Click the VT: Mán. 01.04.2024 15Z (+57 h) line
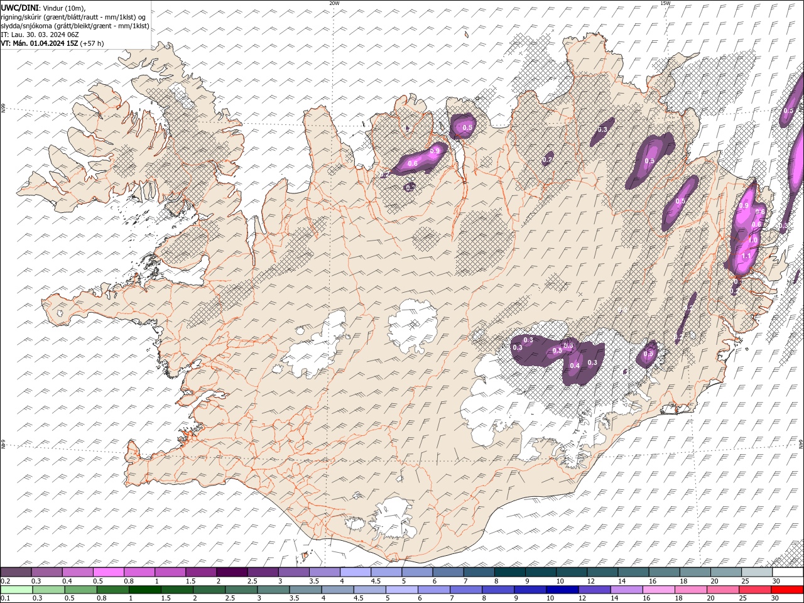This screenshot has height=603, width=804. [52, 43]
